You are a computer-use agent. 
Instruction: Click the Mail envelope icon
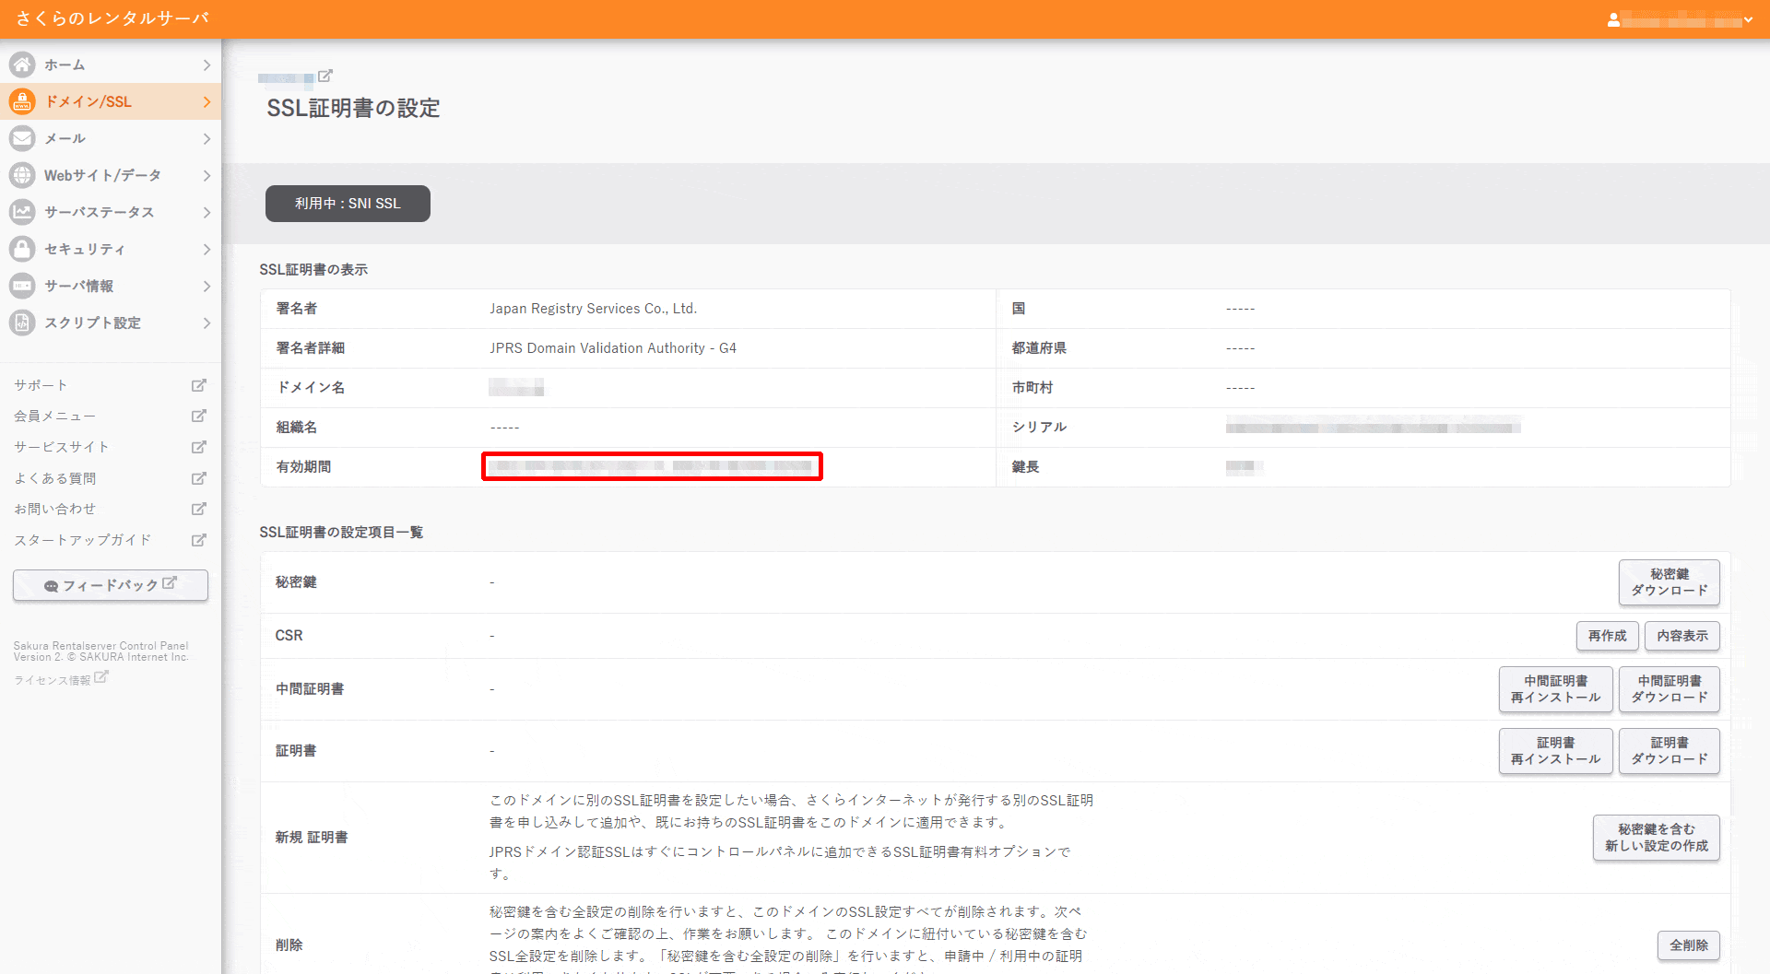point(22,138)
